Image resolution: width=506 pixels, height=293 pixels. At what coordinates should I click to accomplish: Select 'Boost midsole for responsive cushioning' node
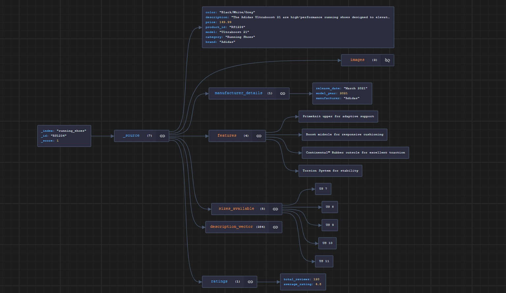coord(345,135)
